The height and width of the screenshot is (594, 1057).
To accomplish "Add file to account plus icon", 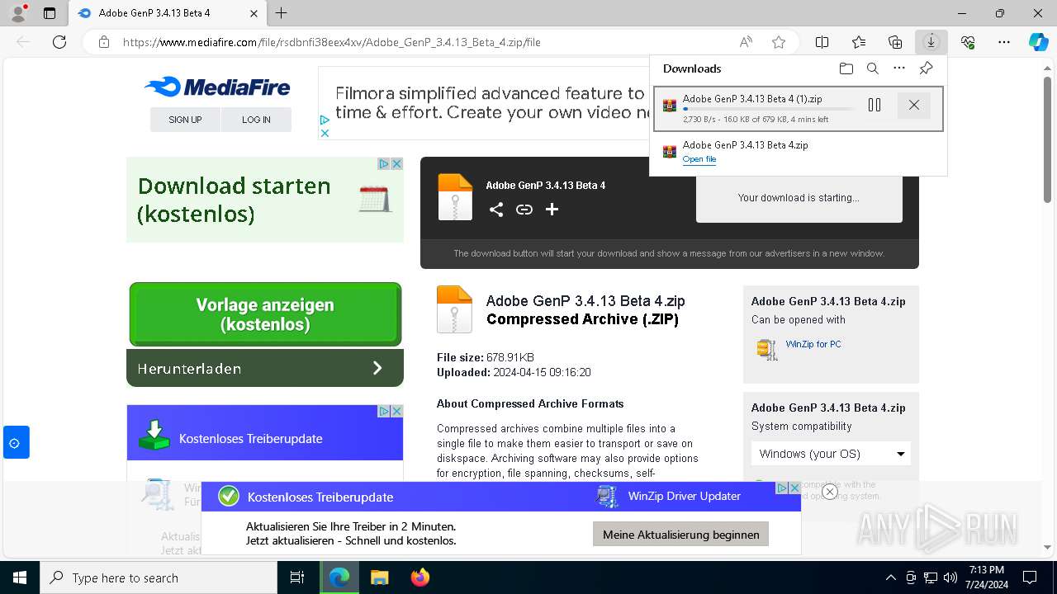I will (552, 210).
